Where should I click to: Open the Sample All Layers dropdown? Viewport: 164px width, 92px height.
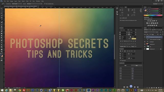click(x=35, y=4)
